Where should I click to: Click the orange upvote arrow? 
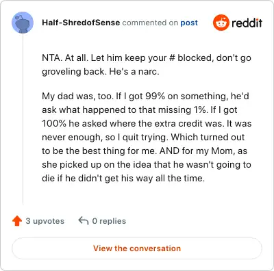17,221
